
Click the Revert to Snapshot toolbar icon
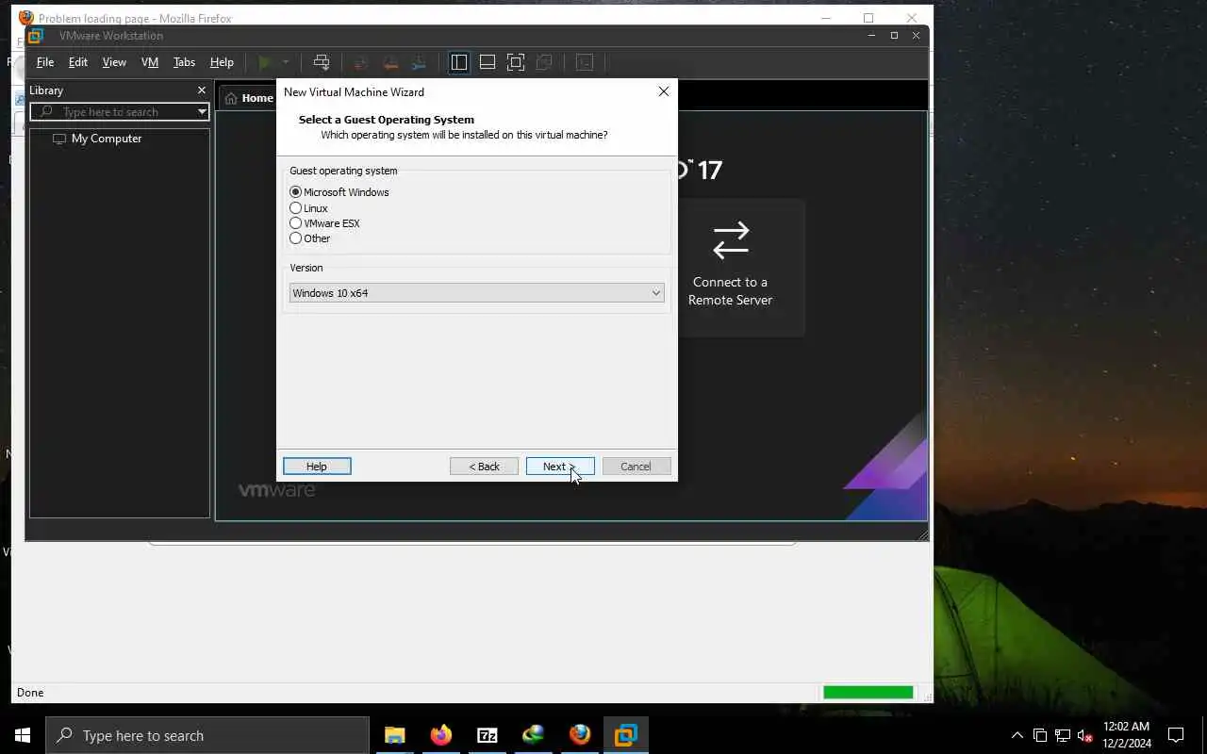pyautogui.click(x=389, y=62)
